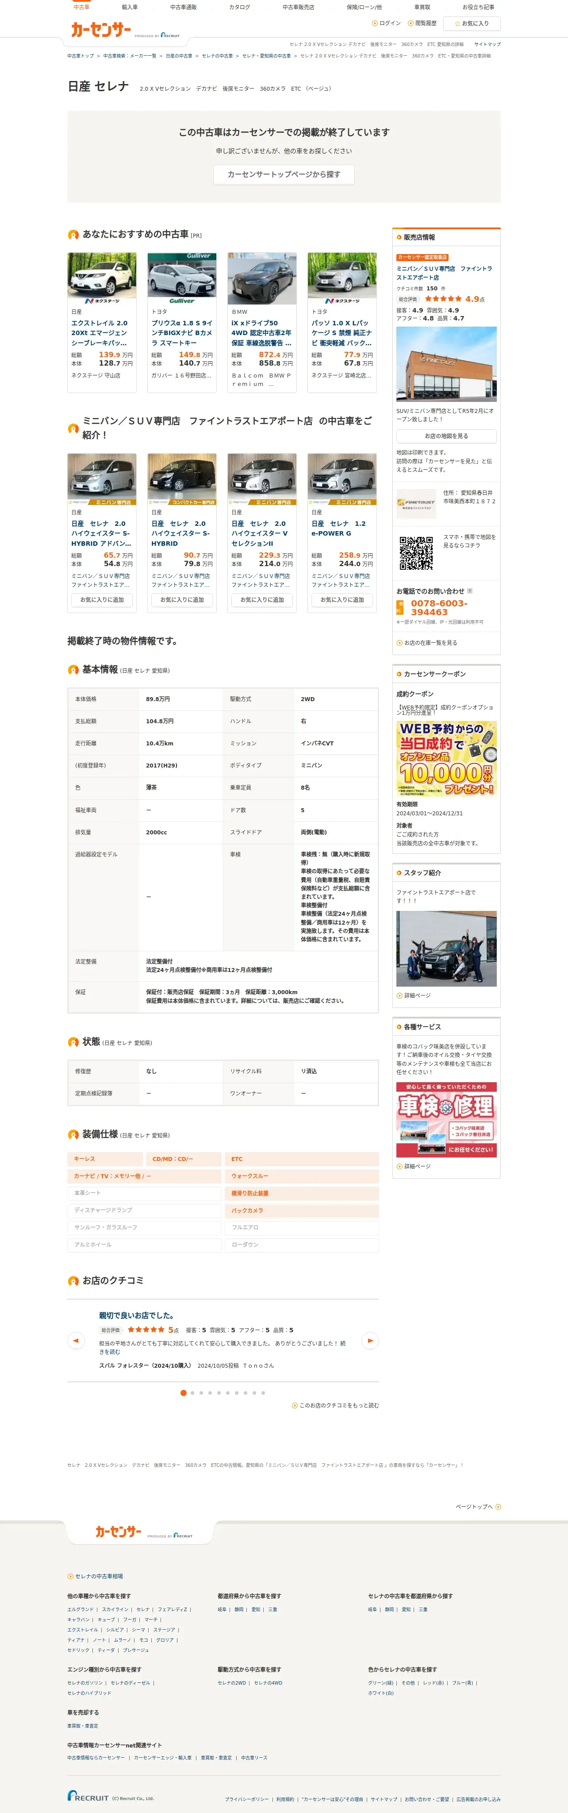Open 閲覧履歴 viewing history

(x=422, y=23)
